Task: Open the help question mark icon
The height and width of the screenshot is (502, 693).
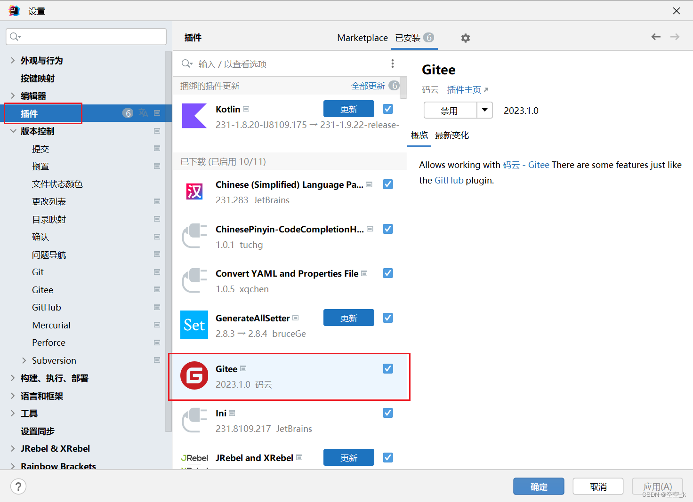Action: 18,486
